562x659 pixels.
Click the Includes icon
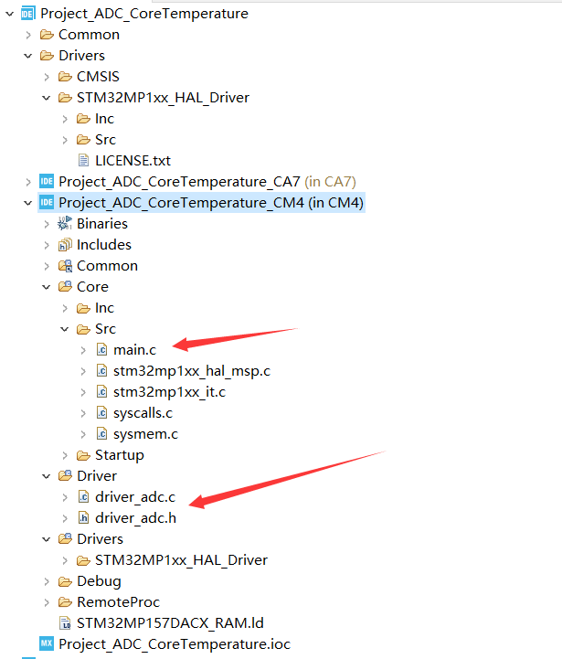65,245
